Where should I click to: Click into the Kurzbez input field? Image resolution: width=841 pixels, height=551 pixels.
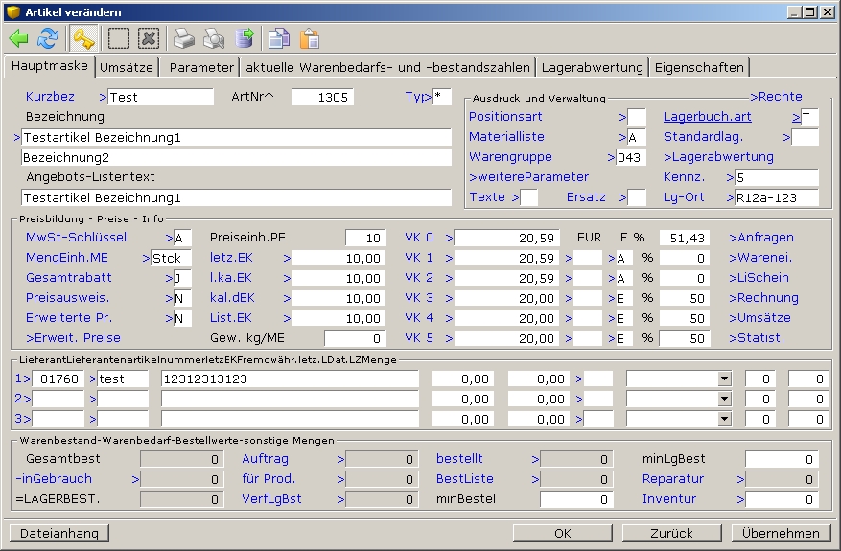click(160, 97)
